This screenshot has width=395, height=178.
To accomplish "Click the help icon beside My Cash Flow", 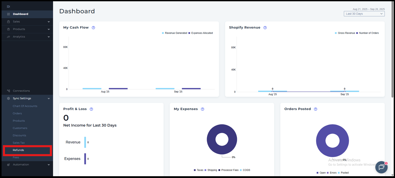I will click(x=93, y=28).
